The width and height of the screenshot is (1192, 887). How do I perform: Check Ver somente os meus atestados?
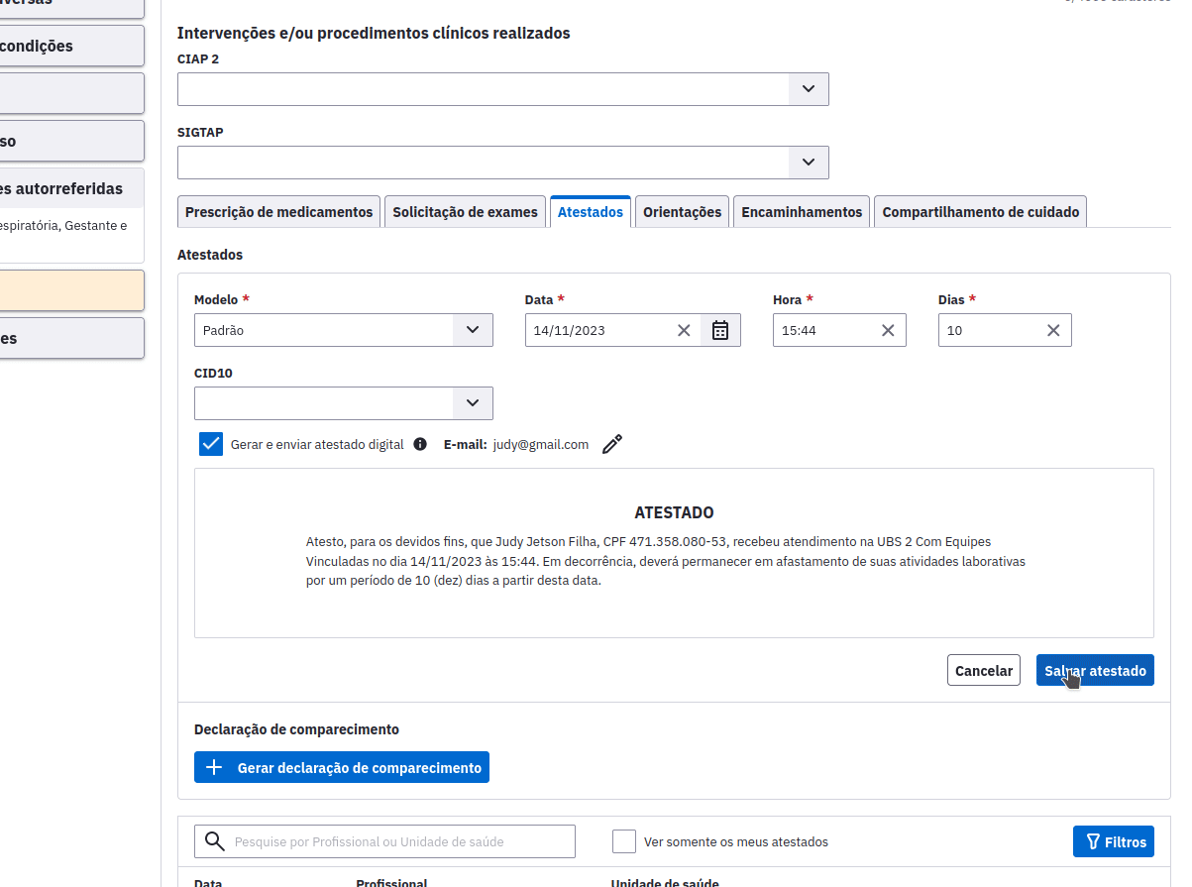pos(624,841)
